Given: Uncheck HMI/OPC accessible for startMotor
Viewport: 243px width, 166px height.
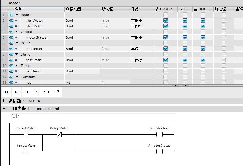Looking at the screenshot, I should coord(166,20).
